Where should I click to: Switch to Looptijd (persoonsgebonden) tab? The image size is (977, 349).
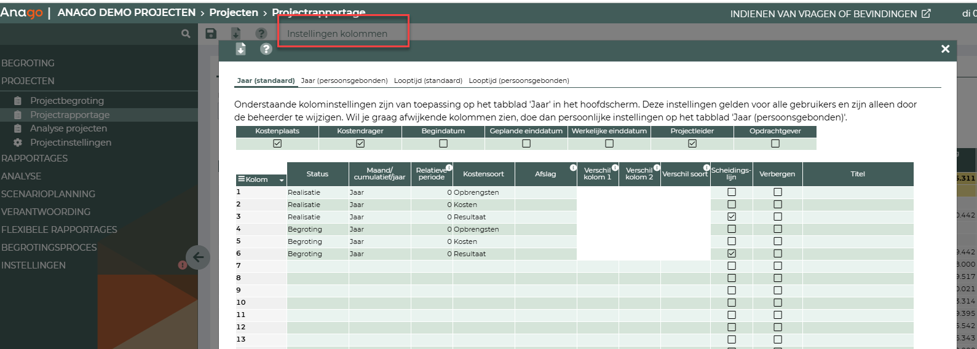pos(519,80)
